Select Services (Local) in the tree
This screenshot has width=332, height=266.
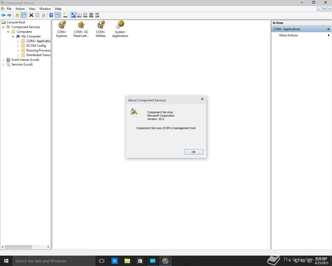click(22, 64)
